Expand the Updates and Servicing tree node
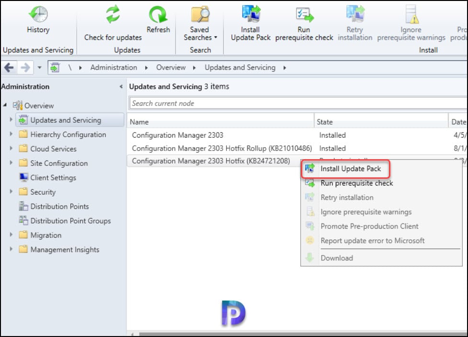The image size is (468, 337). coord(11,119)
